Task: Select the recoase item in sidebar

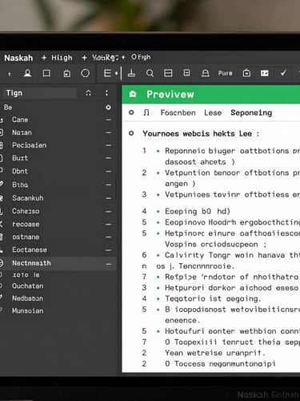Action: [x=26, y=225]
